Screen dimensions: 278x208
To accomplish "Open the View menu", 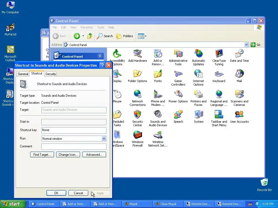I will [x=73, y=27].
